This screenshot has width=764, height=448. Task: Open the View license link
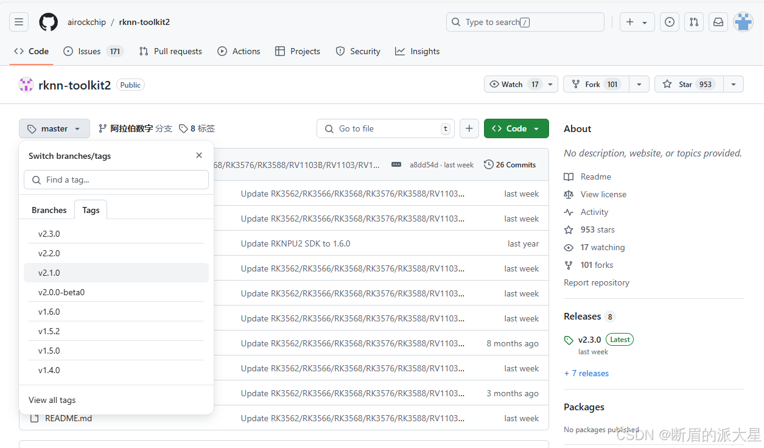pos(595,194)
